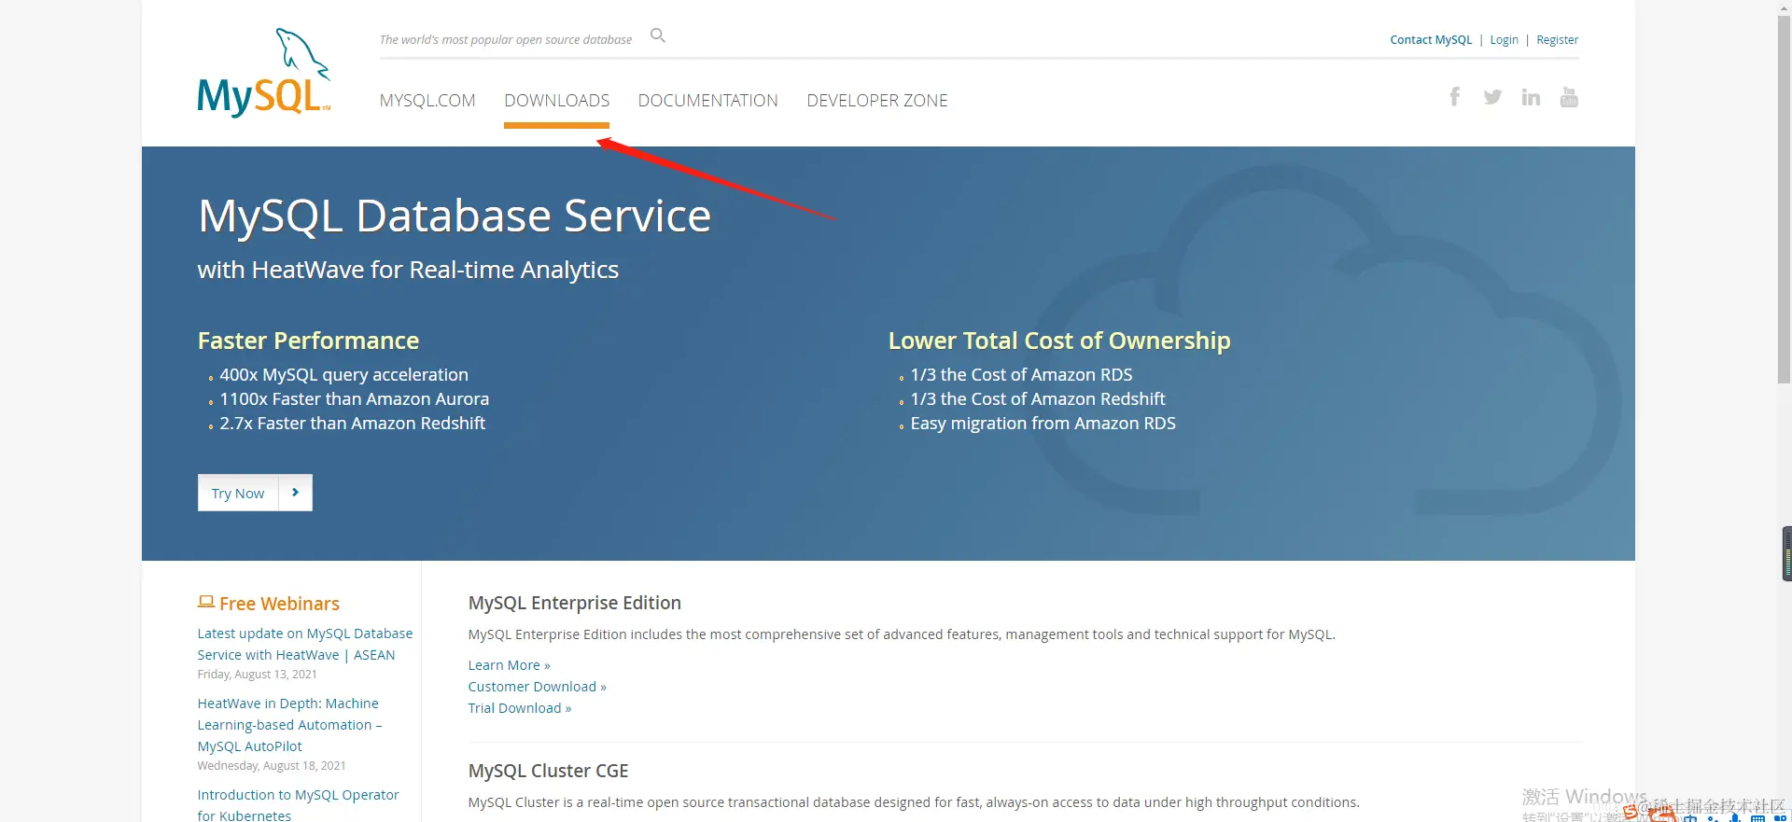Go to the MYSQL.COM tab
This screenshot has height=822, width=1792.
(x=427, y=101)
